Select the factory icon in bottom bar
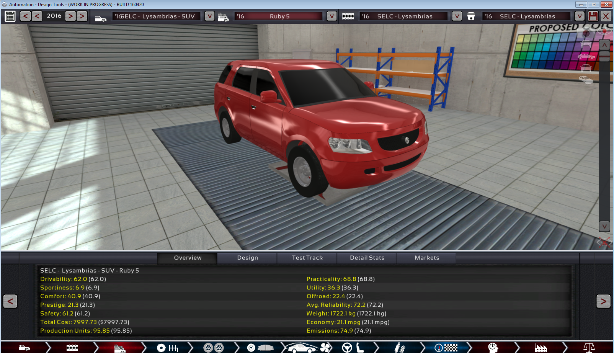Screen dimensions: 614x353 pos(541,348)
